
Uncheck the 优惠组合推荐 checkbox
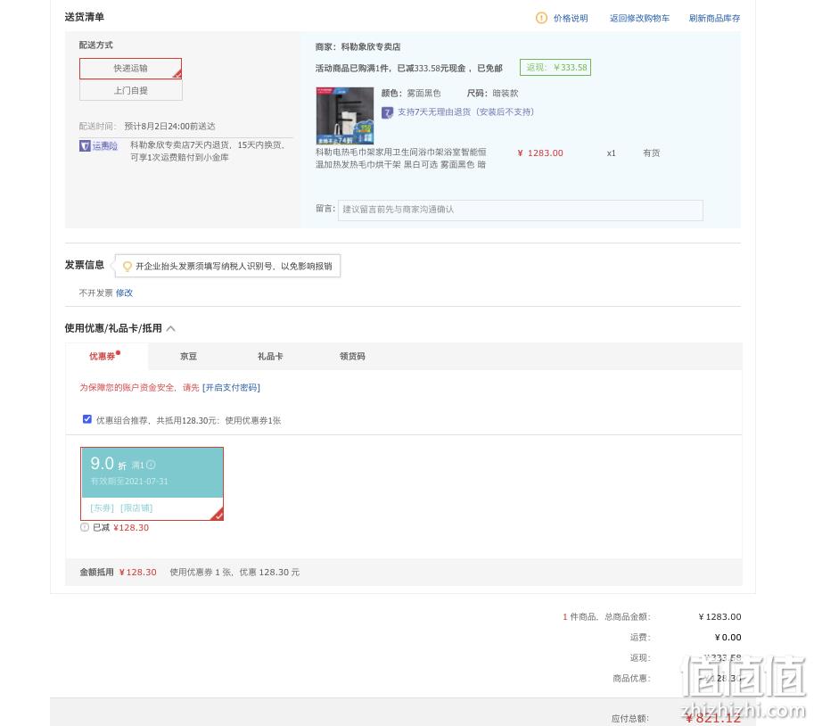[87, 419]
